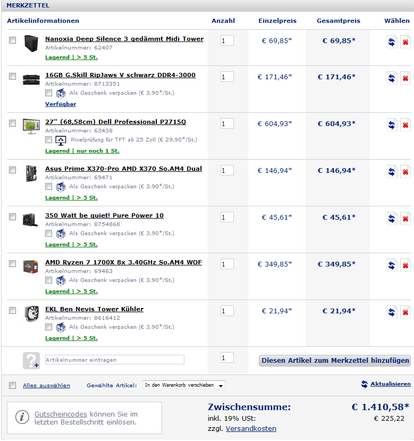
Task: Remove Asus Prime X370-Pro with red X
Action: pyautogui.click(x=405, y=172)
